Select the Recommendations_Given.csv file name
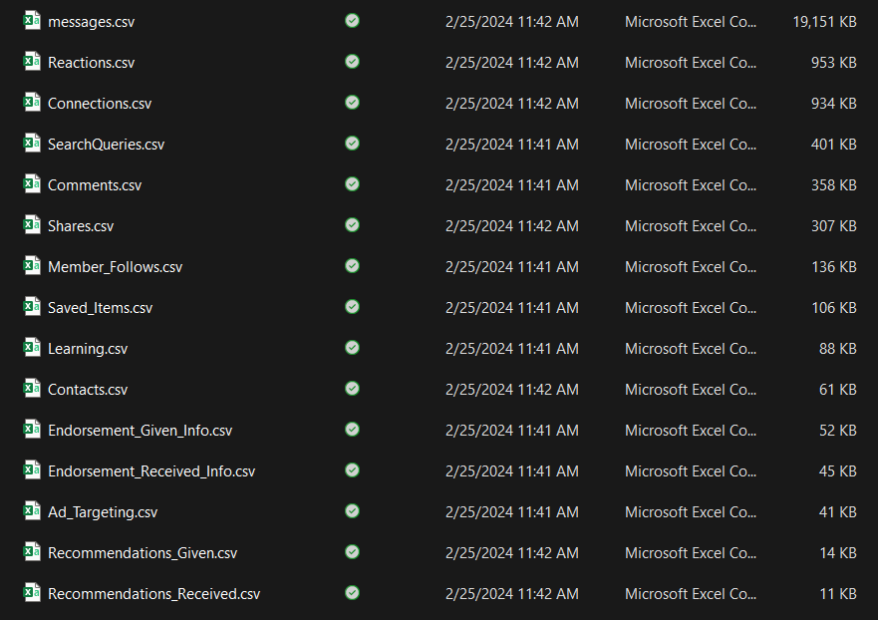Viewport: 878px width, 620px height. 143,553
